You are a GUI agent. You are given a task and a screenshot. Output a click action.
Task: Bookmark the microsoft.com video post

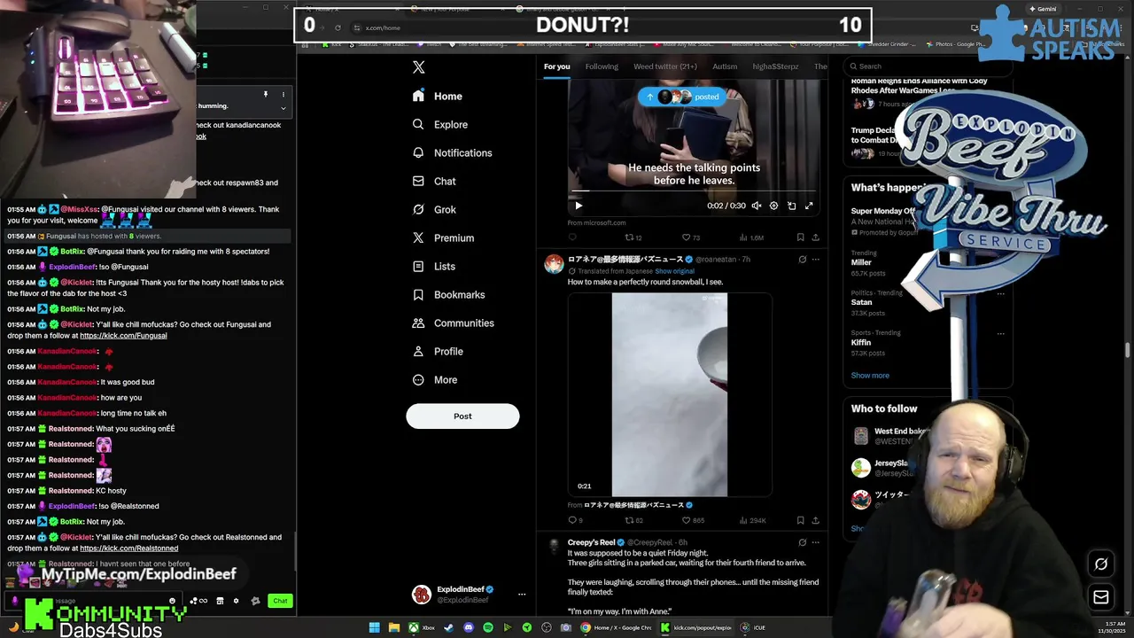pos(800,237)
